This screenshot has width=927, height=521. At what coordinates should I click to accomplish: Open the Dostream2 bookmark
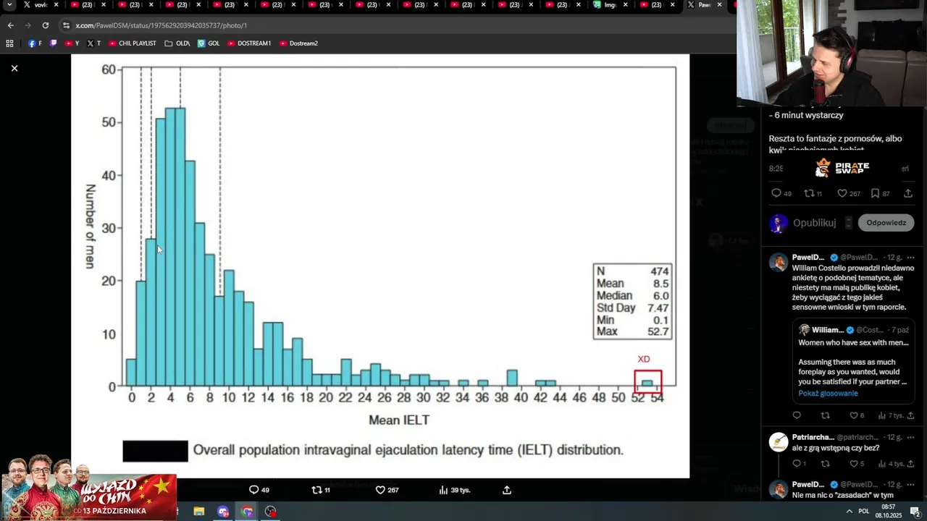[298, 43]
